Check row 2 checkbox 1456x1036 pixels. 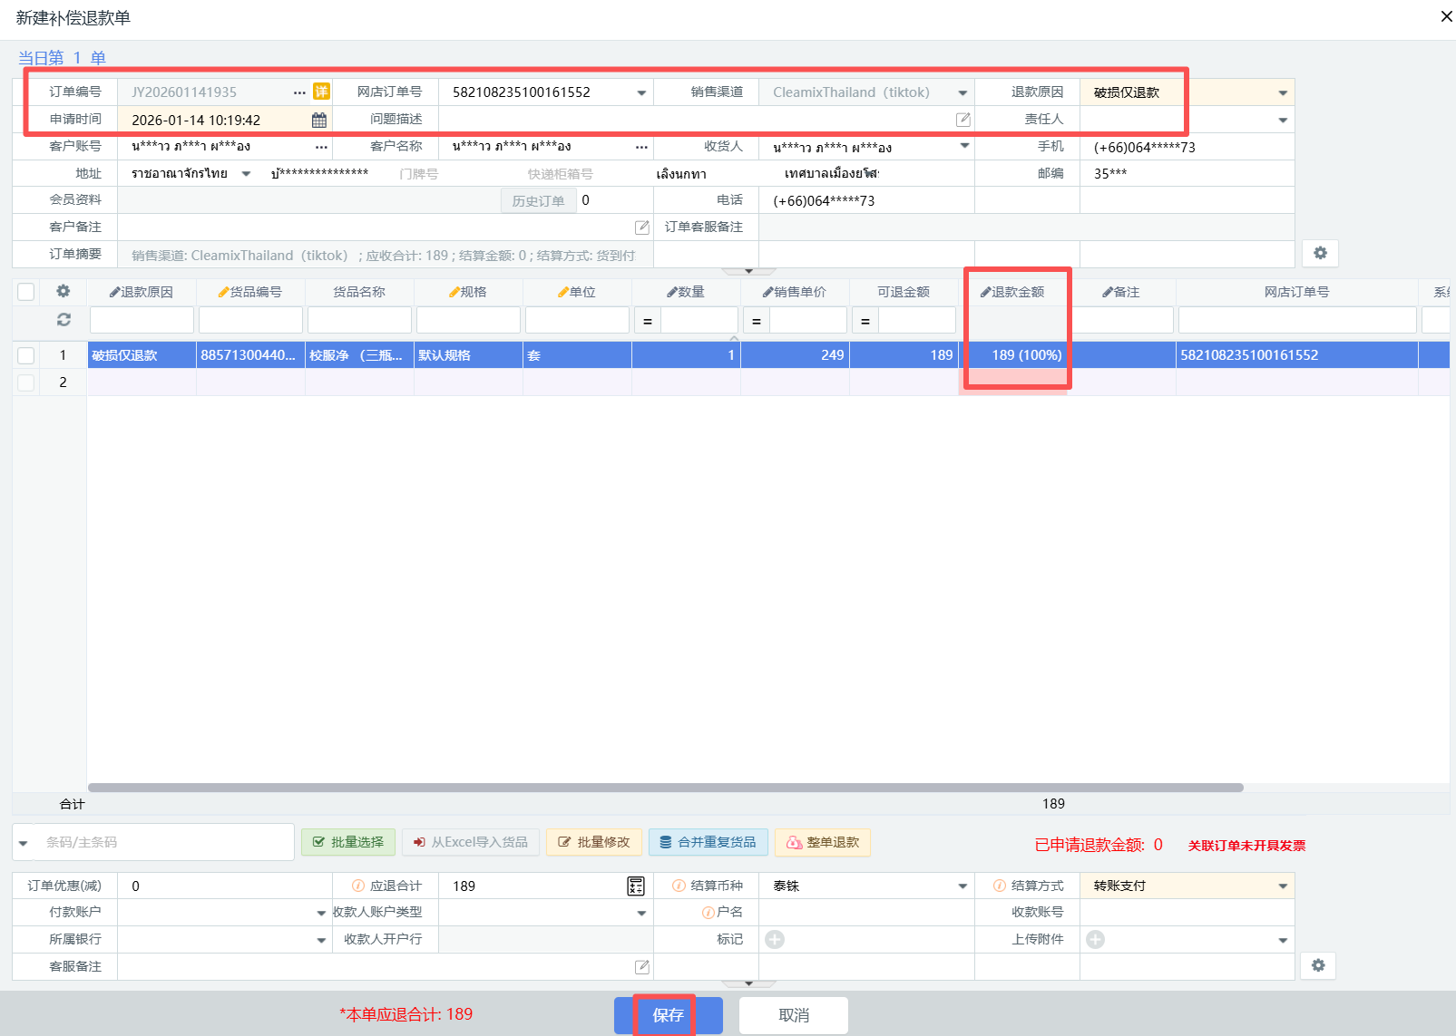click(26, 382)
